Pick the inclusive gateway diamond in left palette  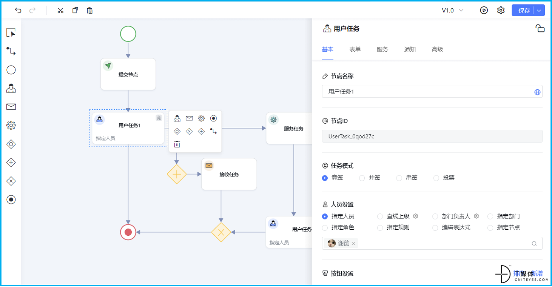[x=11, y=144]
